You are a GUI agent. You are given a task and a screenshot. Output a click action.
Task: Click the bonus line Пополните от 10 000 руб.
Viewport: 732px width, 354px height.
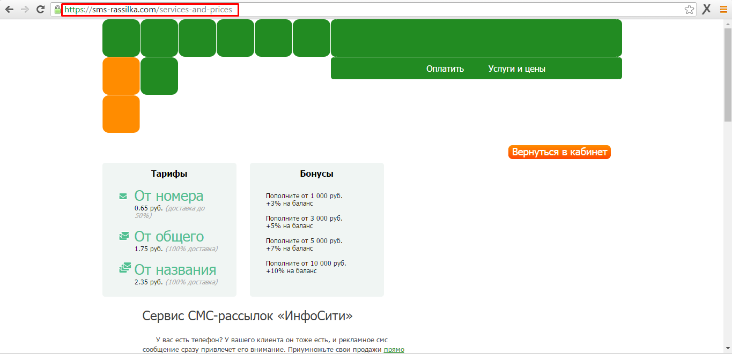click(306, 263)
